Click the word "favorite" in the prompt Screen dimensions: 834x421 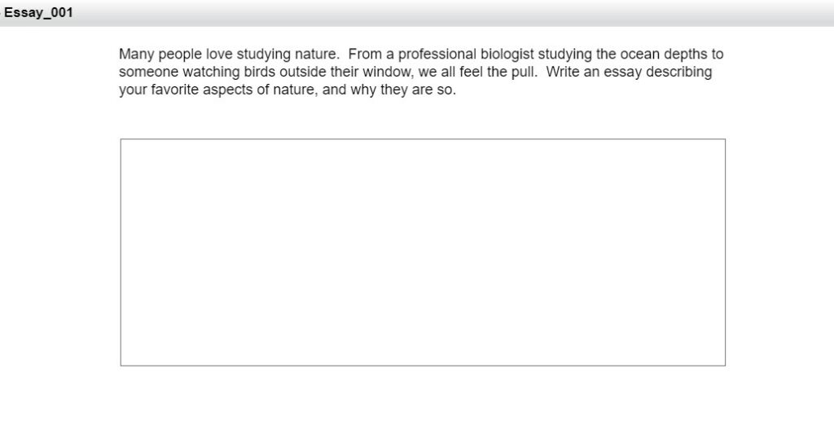174,90
